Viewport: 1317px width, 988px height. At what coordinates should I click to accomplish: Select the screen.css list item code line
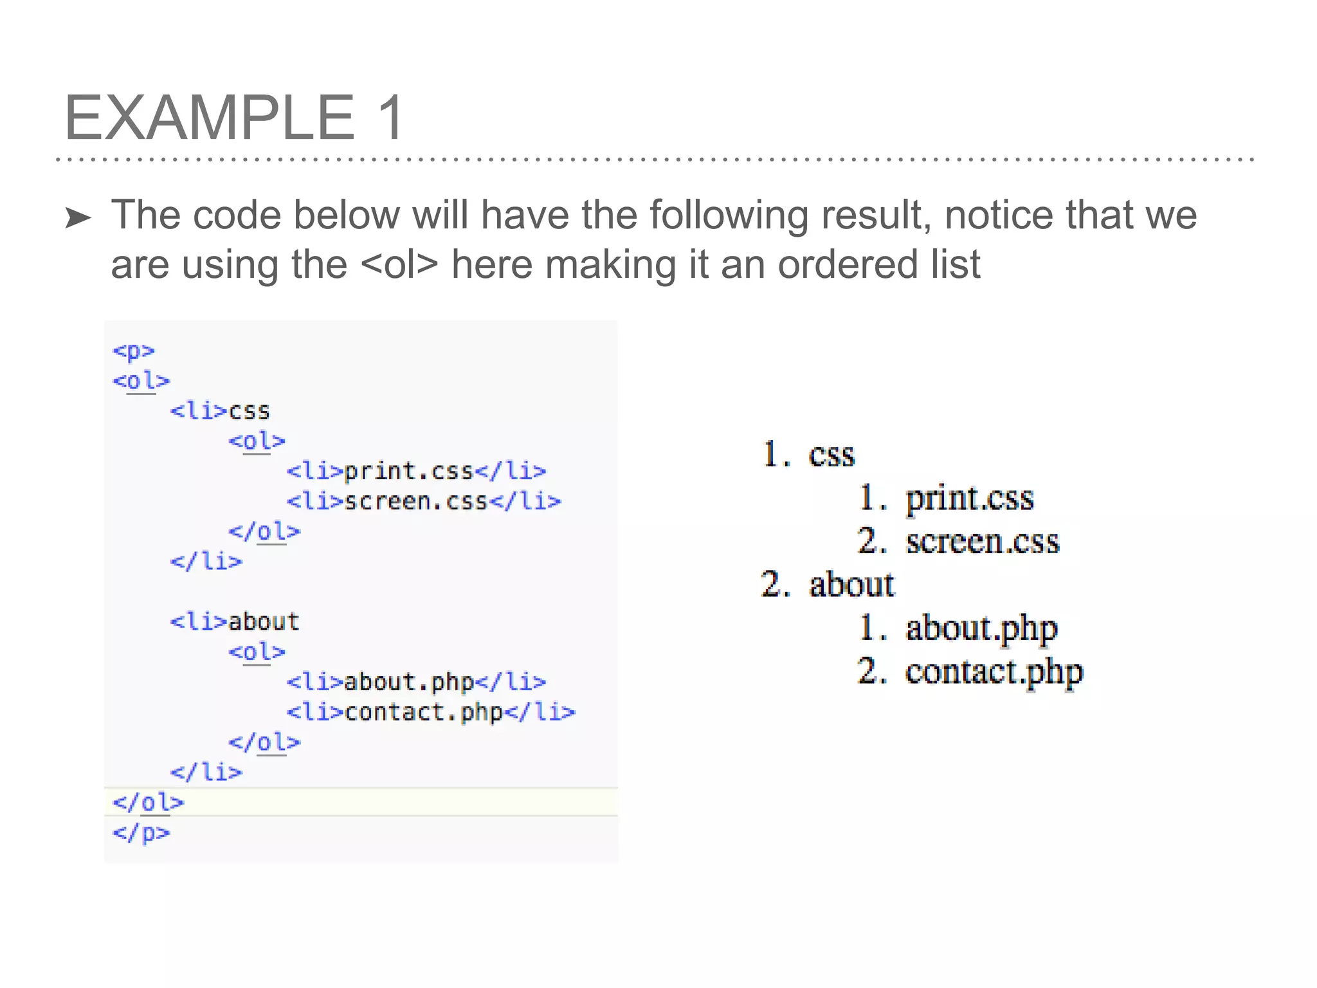[424, 501]
